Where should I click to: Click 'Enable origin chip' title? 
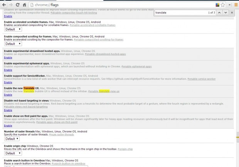pyautogui.click(x=15, y=146)
